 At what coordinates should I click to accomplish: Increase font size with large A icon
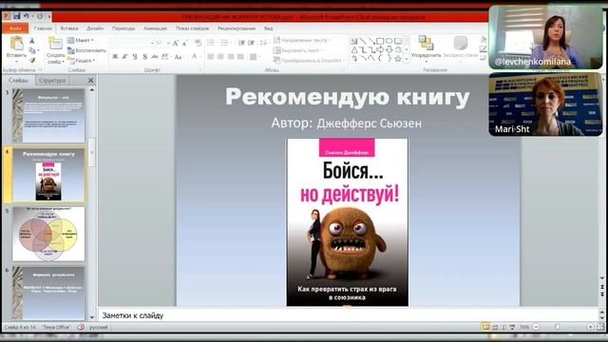(175, 43)
